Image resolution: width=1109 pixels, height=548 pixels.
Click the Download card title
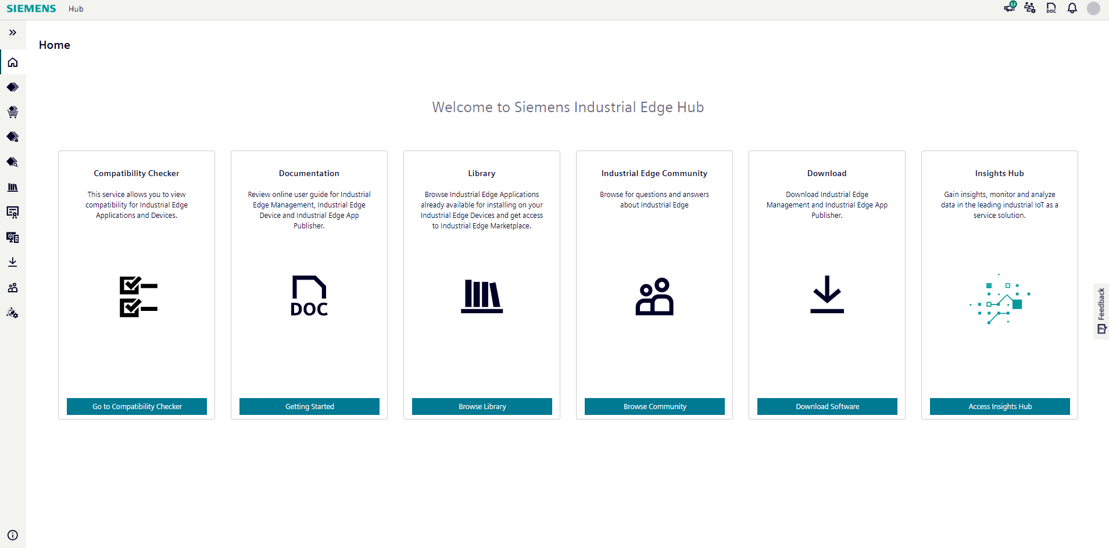tap(827, 173)
